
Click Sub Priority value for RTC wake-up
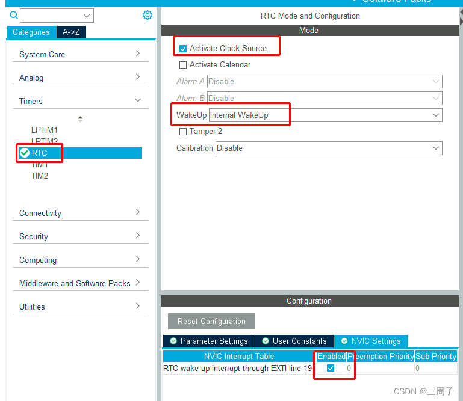point(436,368)
